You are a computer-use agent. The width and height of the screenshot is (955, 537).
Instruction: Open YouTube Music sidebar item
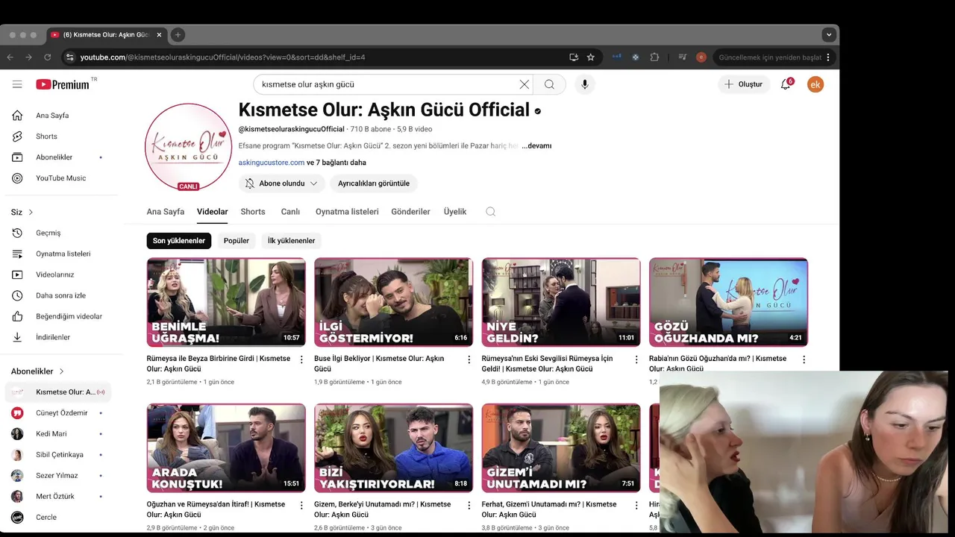click(61, 178)
